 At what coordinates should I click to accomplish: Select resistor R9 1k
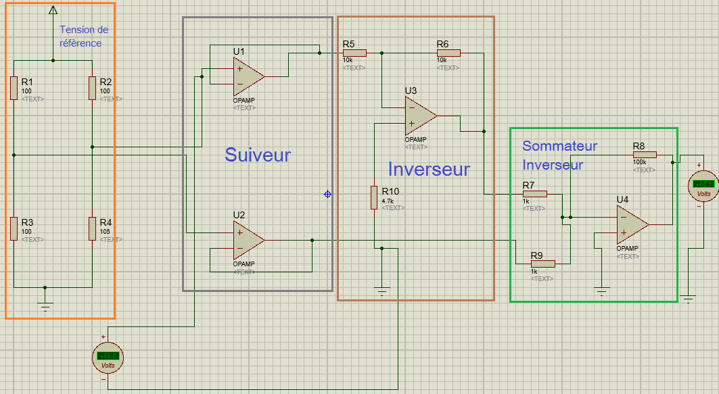click(x=543, y=264)
